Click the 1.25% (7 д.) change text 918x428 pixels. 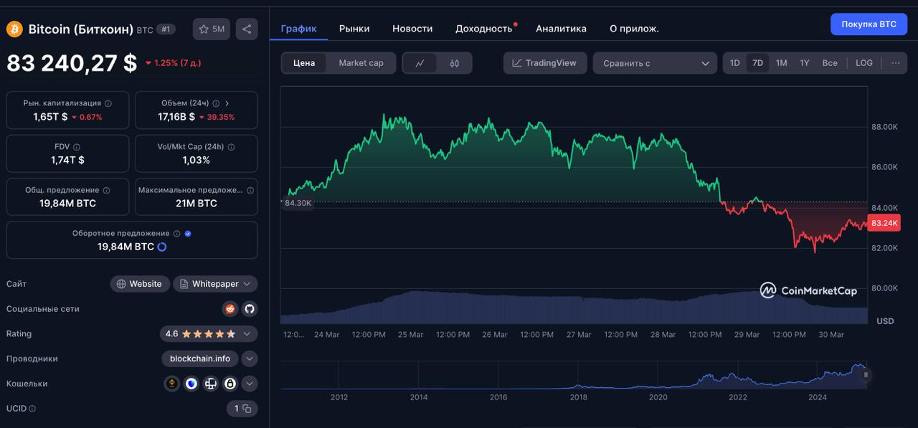point(176,63)
